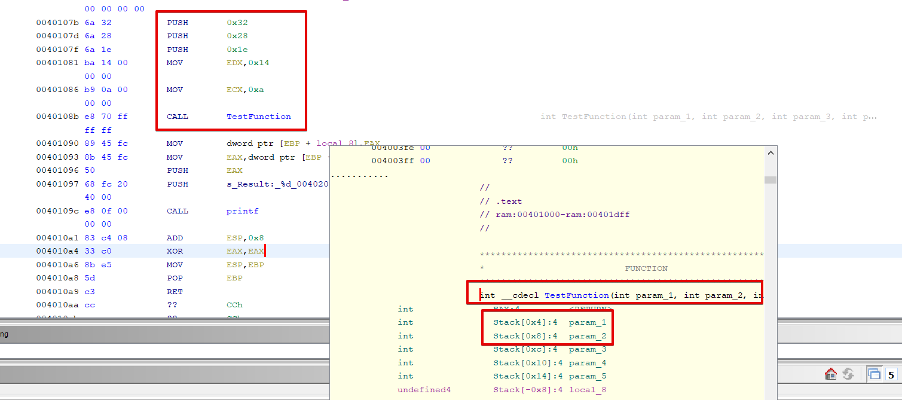Screen dimensions: 902x400
Task: Click the scrollbar up arrow in the decompiler panel
Action: tap(770, 151)
